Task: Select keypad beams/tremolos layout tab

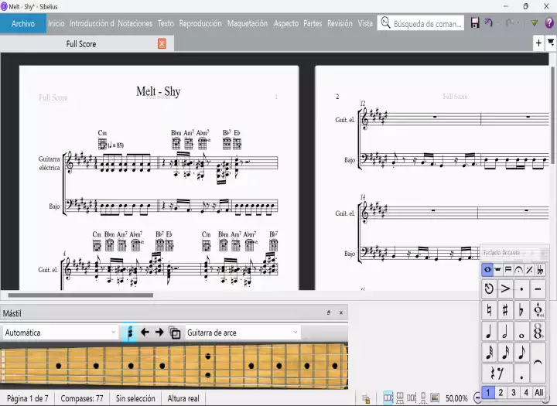Action: (x=508, y=270)
